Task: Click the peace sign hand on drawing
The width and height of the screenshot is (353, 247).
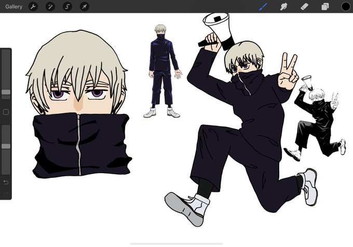Action: pos(289,71)
